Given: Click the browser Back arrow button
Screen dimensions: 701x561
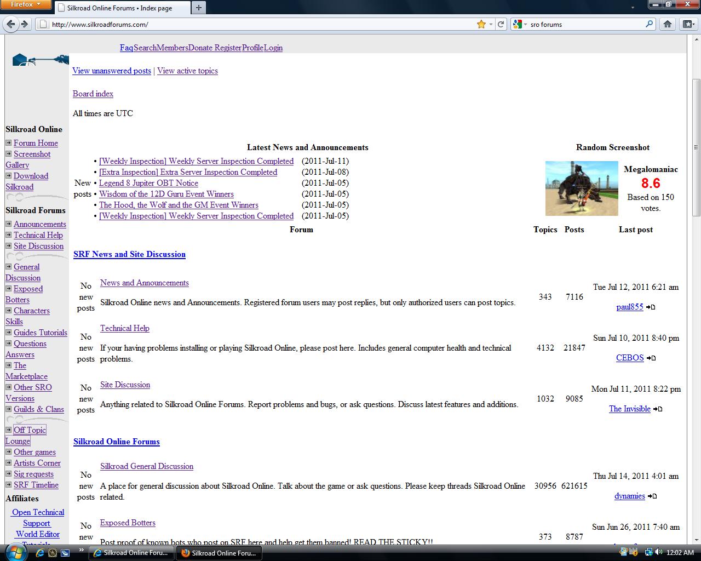Looking at the screenshot, I should point(11,24).
